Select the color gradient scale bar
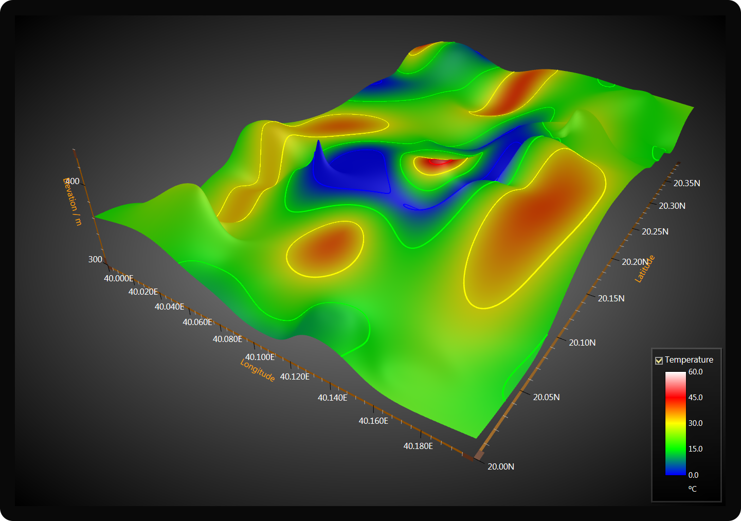 point(674,423)
